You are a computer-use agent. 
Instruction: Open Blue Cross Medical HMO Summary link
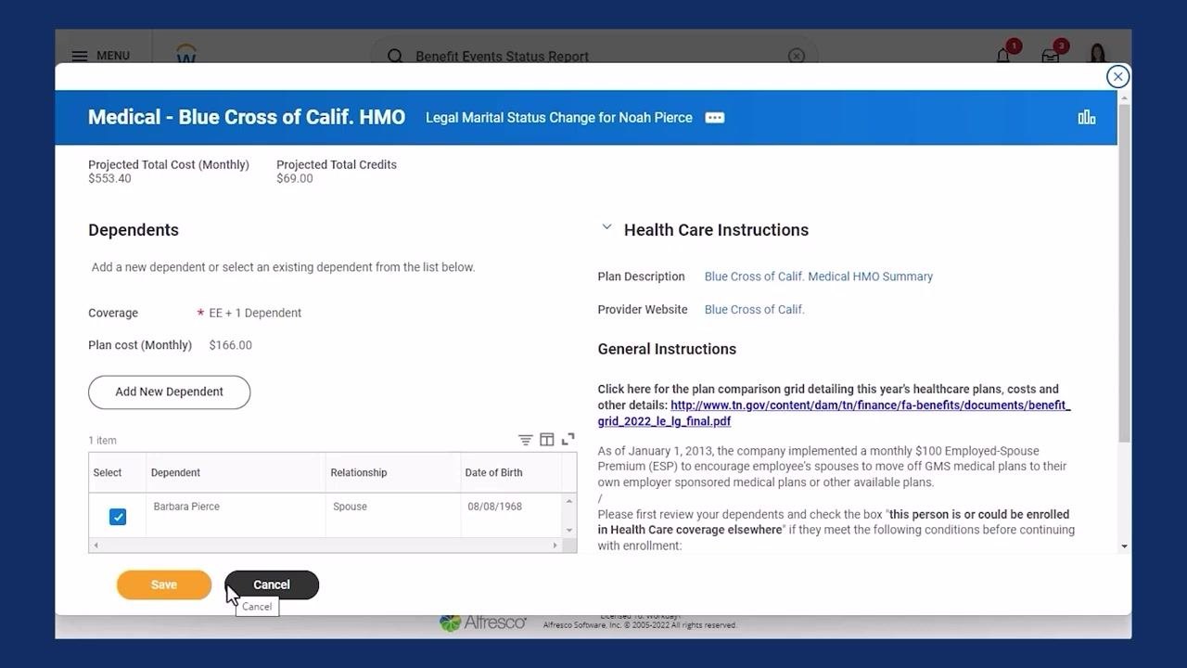(x=819, y=276)
